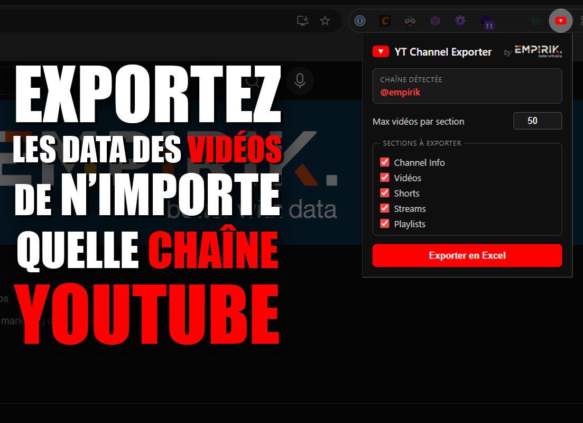Click the install app icon in address bar
This screenshot has width=583, height=423.
coord(302,21)
